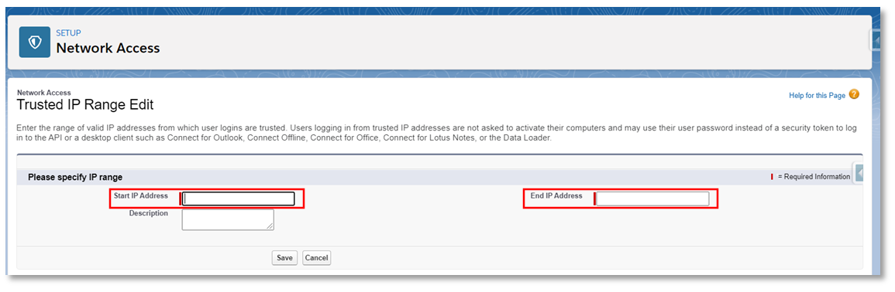Expand side panel arrow beside Network Access header
This screenshot has width=895, height=292.
click(x=877, y=40)
